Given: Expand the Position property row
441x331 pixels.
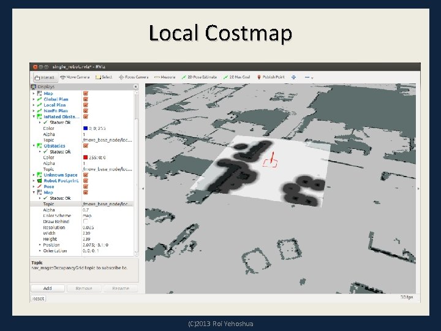Looking at the screenshot, I should tap(40, 245).
